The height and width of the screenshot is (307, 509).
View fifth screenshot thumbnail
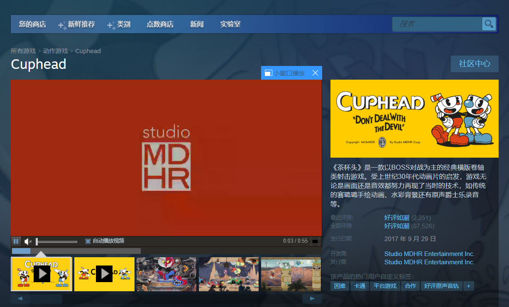pyautogui.click(x=291, y=274)
